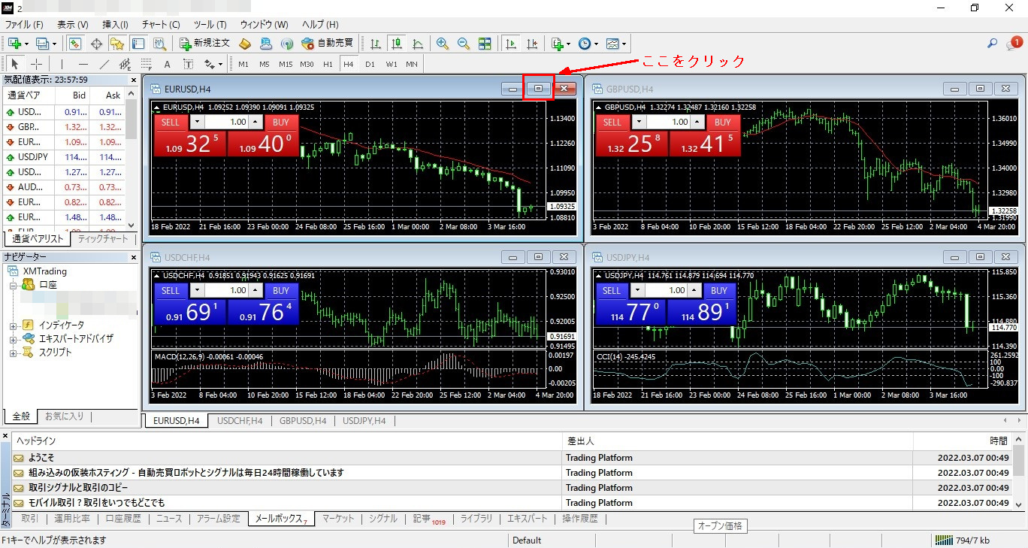Switch to the お気に入り navigator tab
This screenshot has width=1028, height=548.
[x=65, y=416]
